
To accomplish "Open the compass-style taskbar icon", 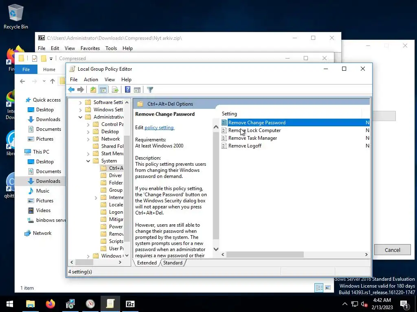I will point(90,304).
